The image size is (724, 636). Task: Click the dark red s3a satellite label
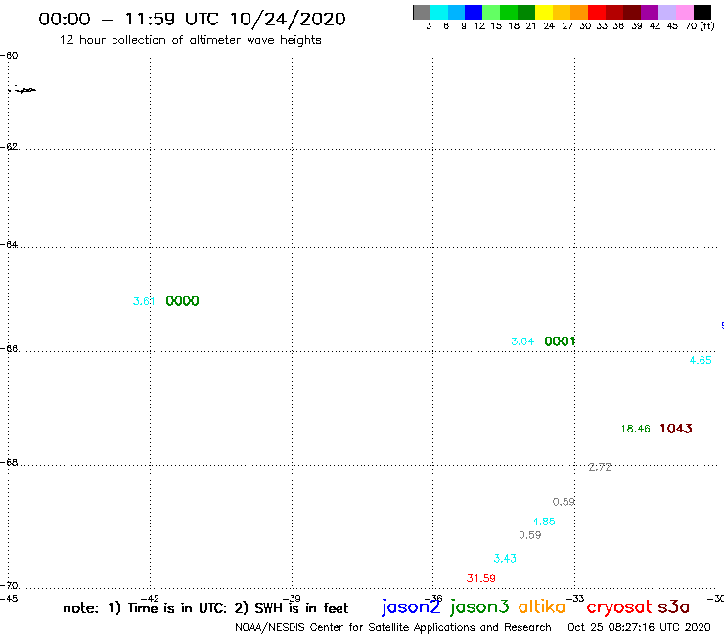pos(674,607)
